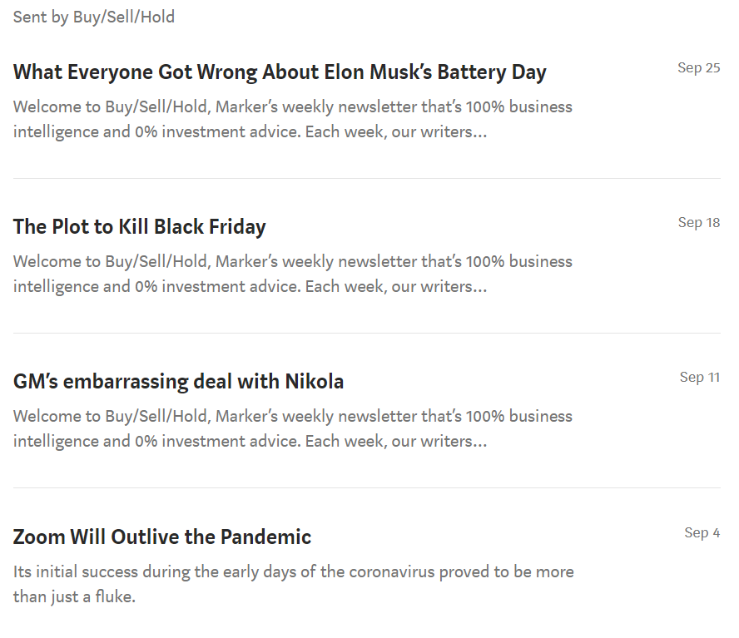
Task: Click the Sep 11 date label
Action: (x=699, y=378)
